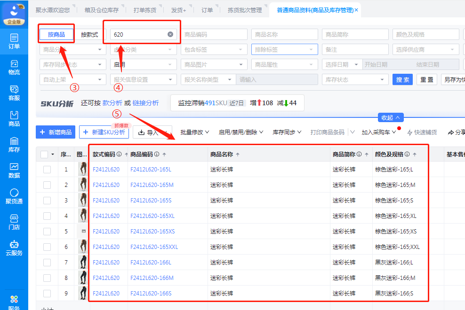Open the 库存 inventory sidebar icon

tap(14, 145)
